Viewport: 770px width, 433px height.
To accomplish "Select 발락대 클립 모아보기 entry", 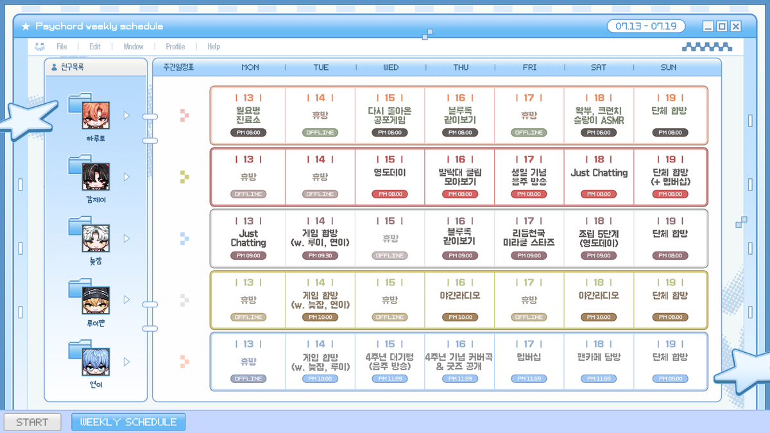I will click(x=460, y=177).
